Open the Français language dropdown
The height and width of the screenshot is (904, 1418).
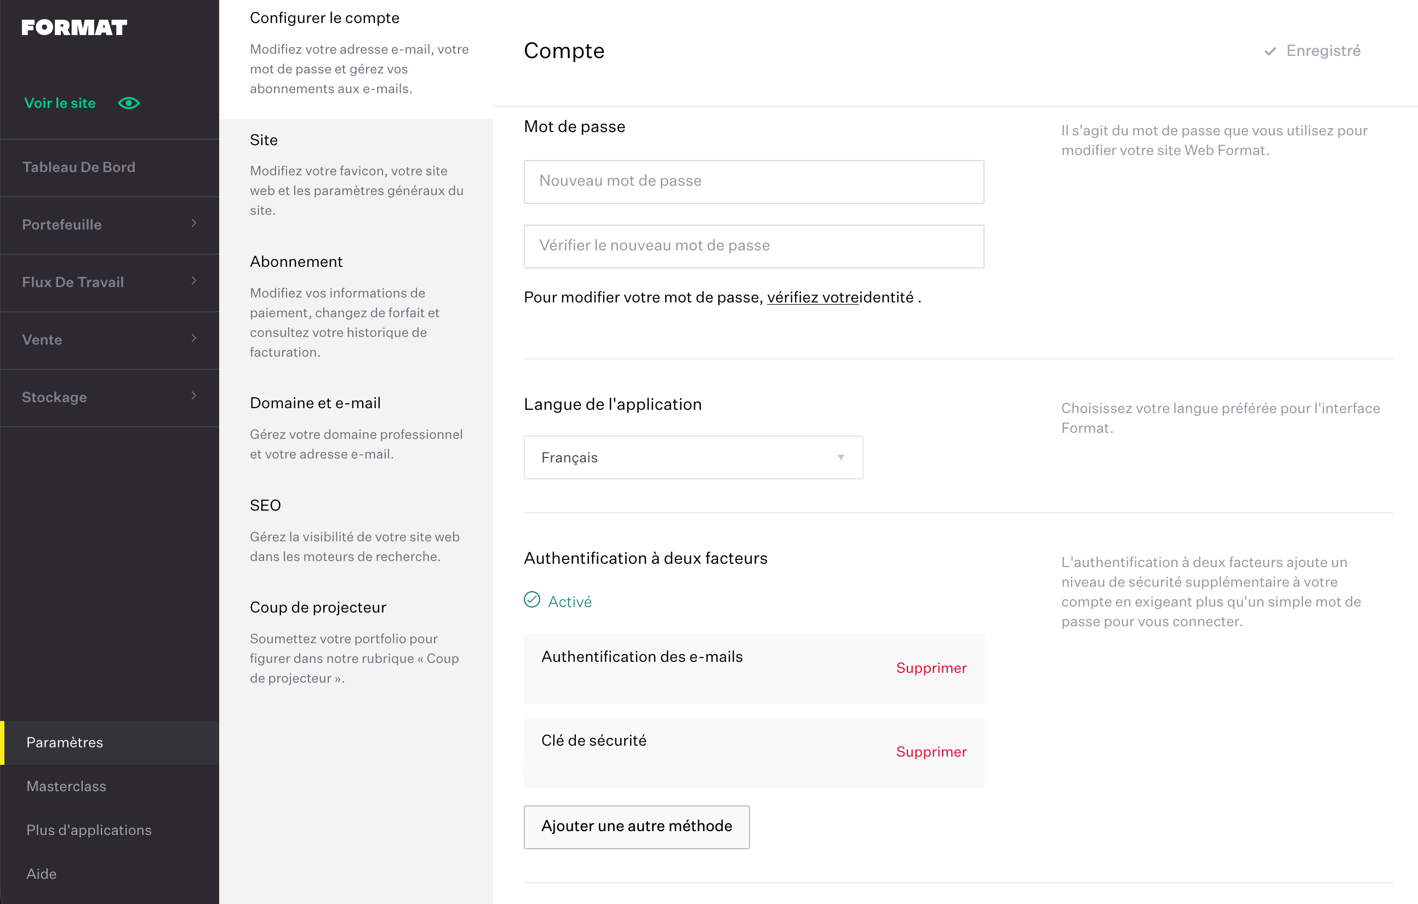tap(693, 457)
